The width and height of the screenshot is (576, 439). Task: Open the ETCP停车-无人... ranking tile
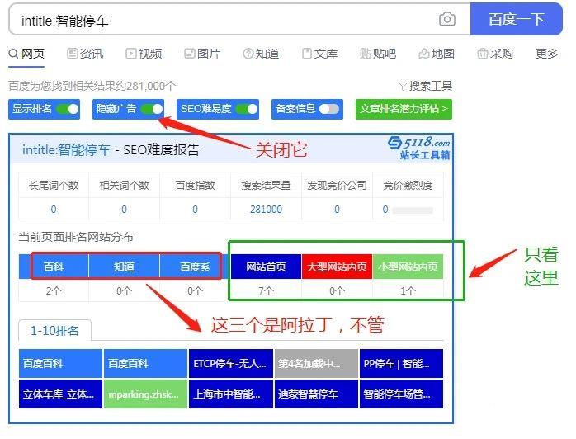pos(231,364)
